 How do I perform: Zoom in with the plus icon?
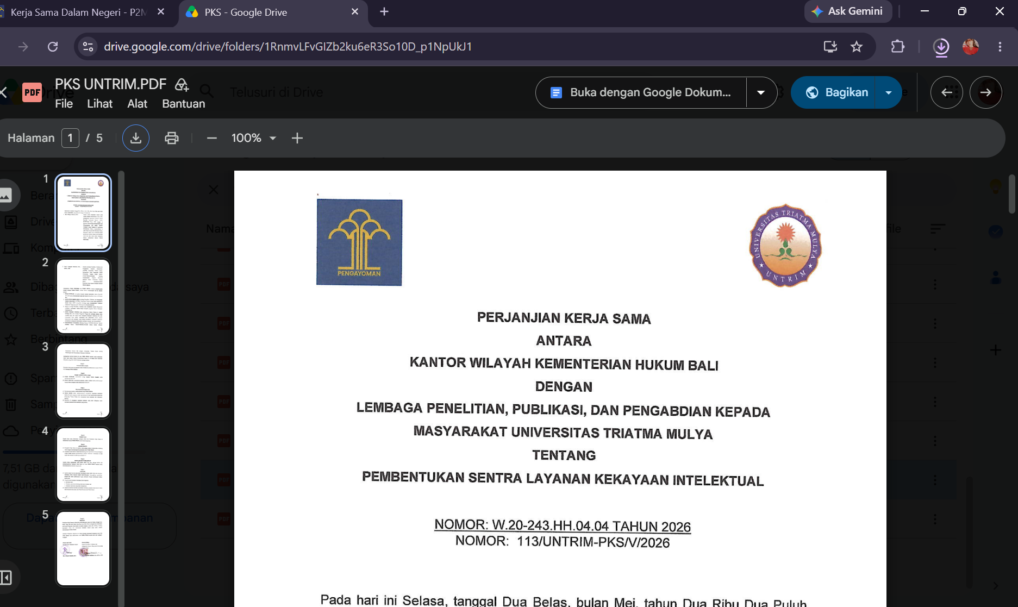pyautogui.click(x=297, y=138)
